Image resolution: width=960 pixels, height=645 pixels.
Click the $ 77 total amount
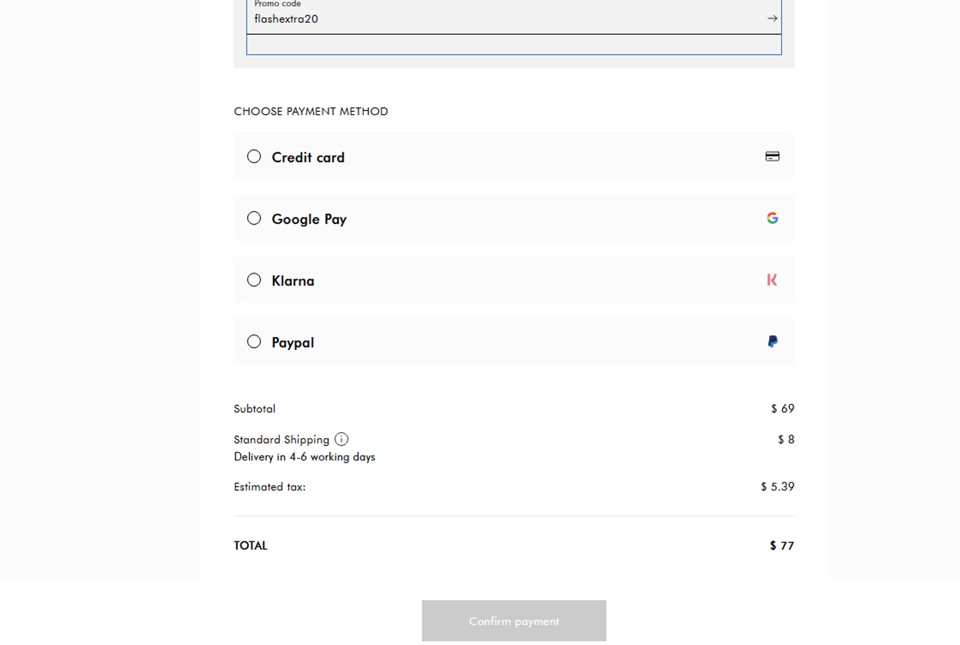782,546
